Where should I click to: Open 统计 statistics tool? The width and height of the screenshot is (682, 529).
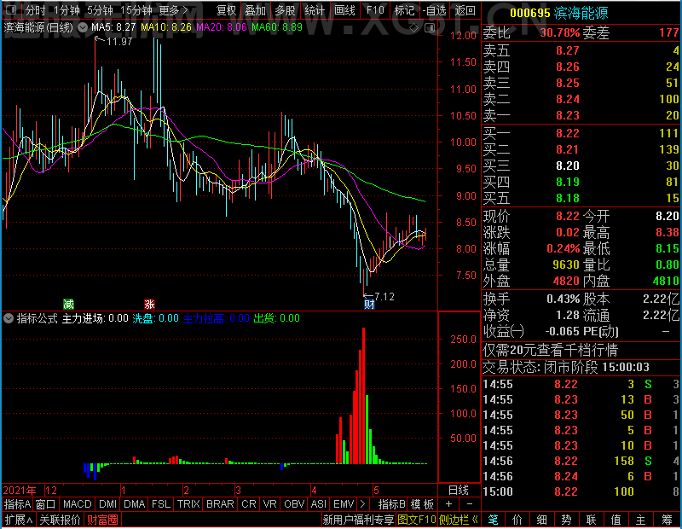[x=315, y=10]
